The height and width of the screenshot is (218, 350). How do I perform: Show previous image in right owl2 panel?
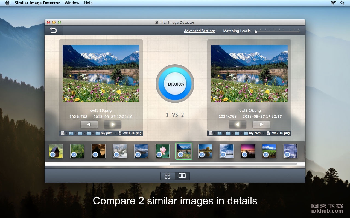click(x=237, y=125)
